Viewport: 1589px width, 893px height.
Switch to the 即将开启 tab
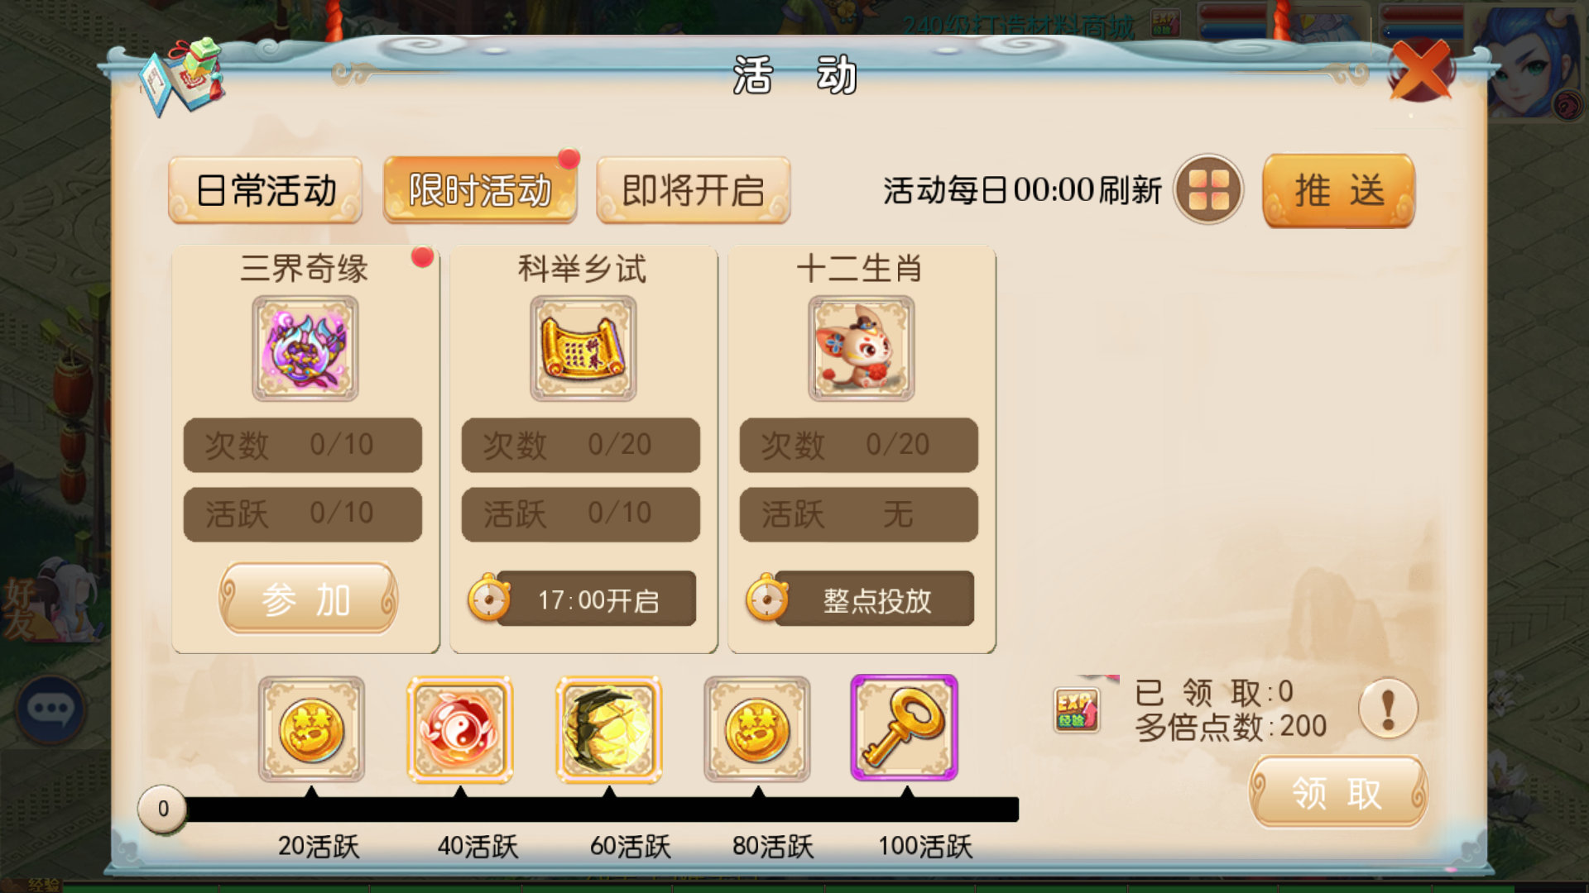[x=694, y=190]
